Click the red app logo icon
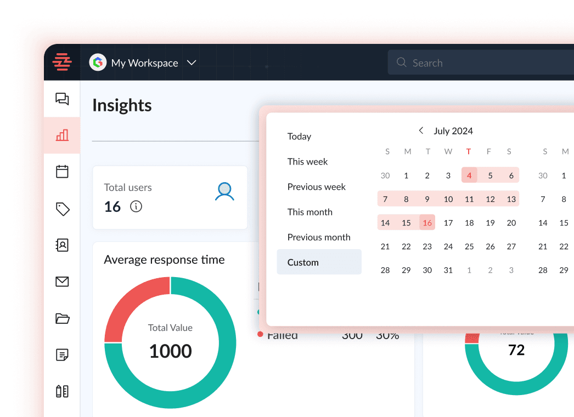574x417 pixels. 62,63
